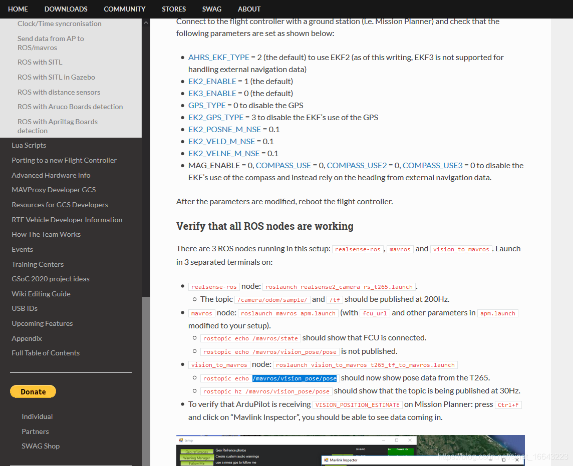Image resolution: width=573 pixels, height=466 pixels.
Task: Click 'roslaunch realsense2_camera rs_t265.launch' code
Action: click(x=339, y=287)
